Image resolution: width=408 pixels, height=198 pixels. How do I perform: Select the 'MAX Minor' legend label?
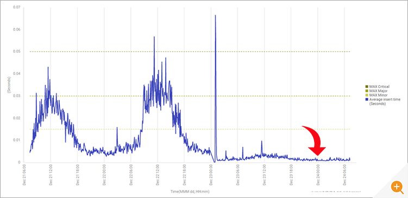[378, 95]
